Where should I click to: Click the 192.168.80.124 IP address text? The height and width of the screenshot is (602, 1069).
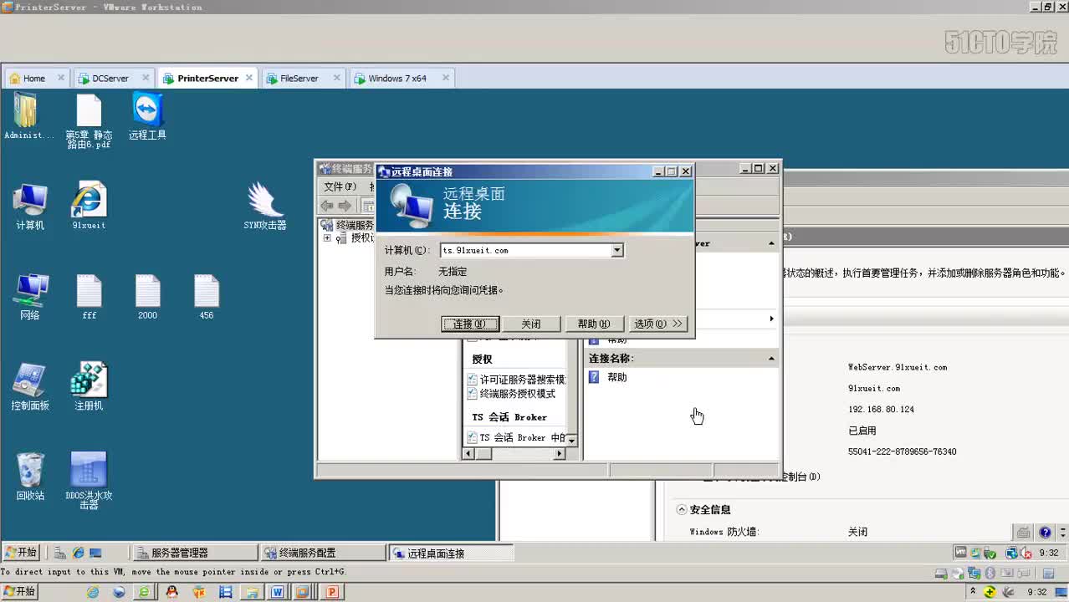pos(881,410)
